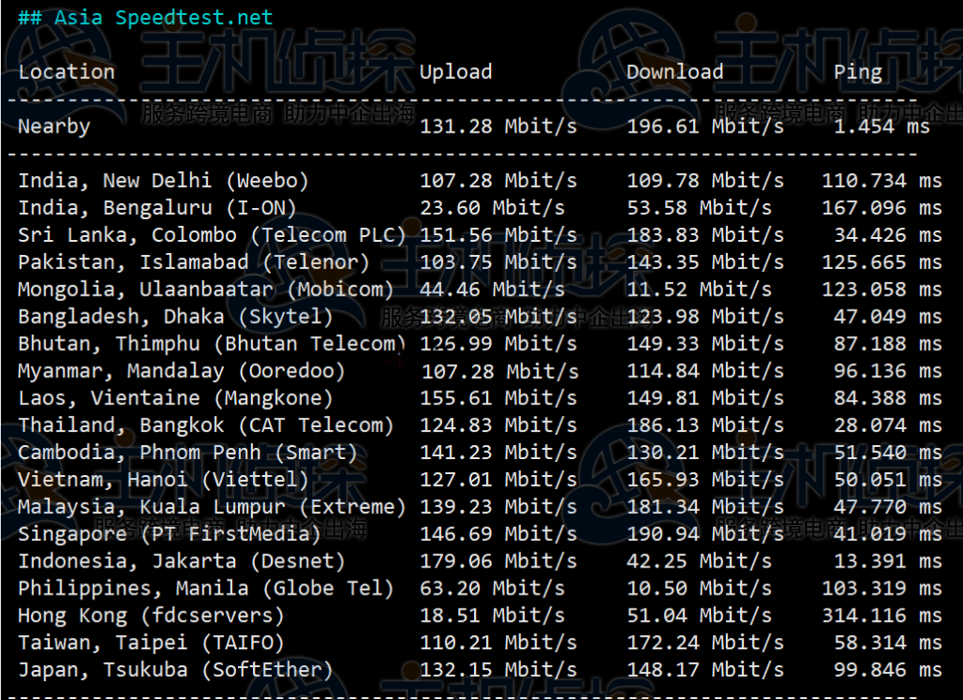Click the Upload column header
The width and height of the screenshot is (963, 700).
pos(455,72)
